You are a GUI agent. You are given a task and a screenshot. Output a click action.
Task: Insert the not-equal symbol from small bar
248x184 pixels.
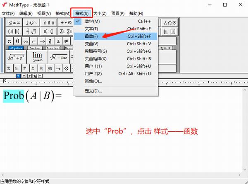click(67, 41)
